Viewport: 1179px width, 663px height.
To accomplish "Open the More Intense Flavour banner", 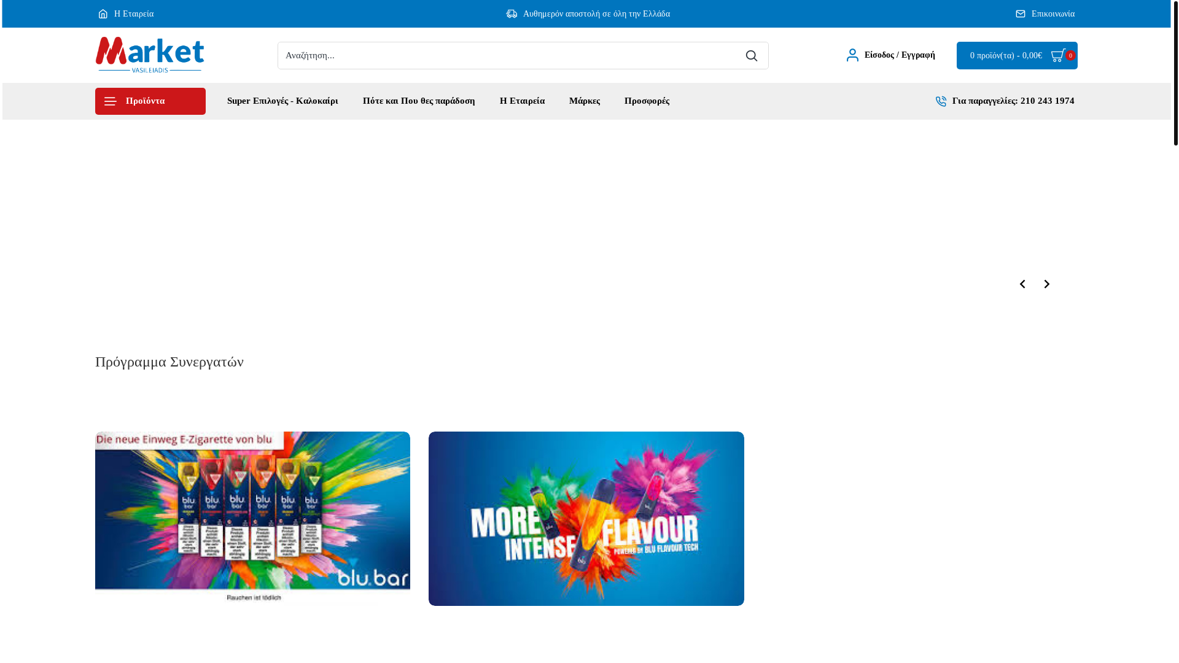I will pos(586,519).
